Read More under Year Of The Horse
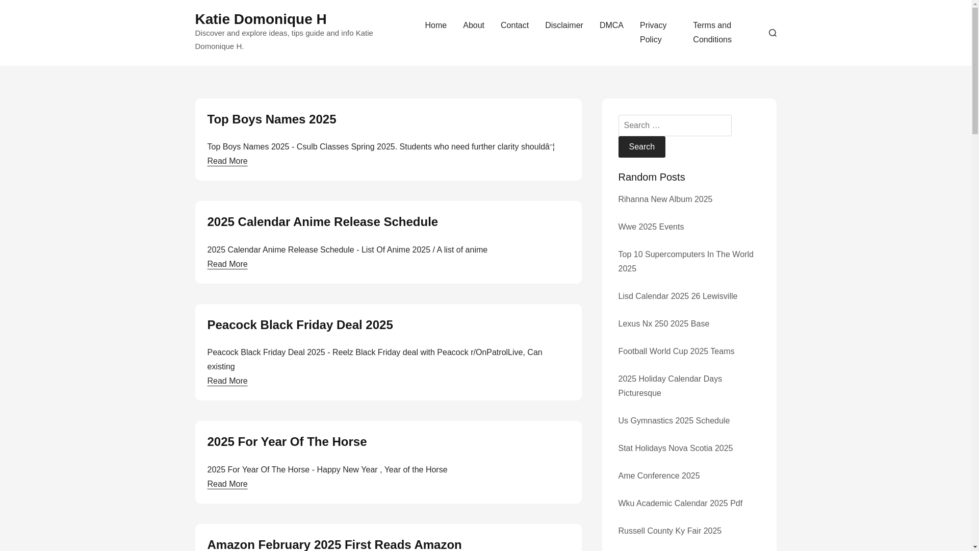The height and width of the screenshot is (551, 979). pyautogui.click(x=227, y=484)
